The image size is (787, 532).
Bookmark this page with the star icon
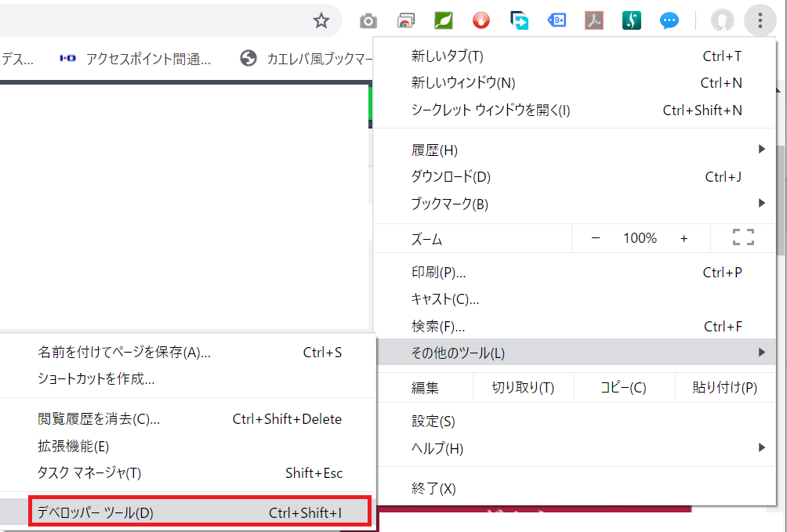coord(321,20)
